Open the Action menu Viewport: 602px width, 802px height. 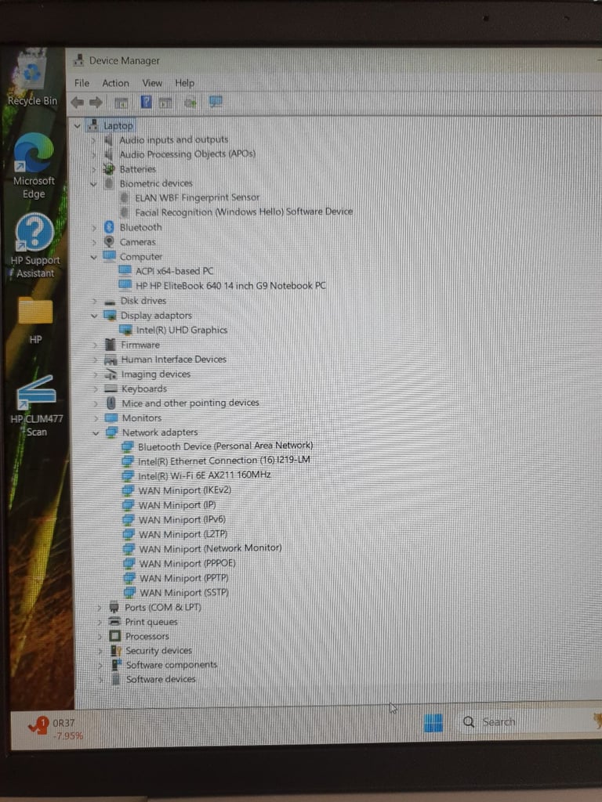116,83
